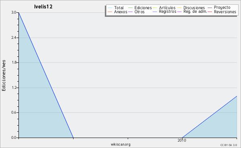Image resolution: width=241 pixels, height=148 pixels.
Task: Click the 2010 x-axis label
Action: click(x=182, y=140)
